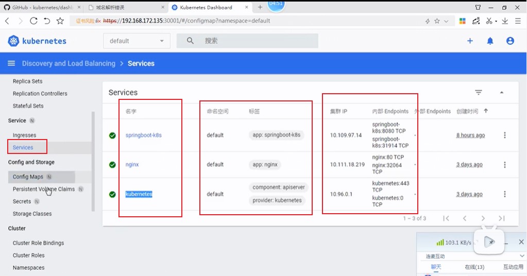The image size is (527, 276).
Task: Open the nginx service link
Action: [x=132, y=165]
